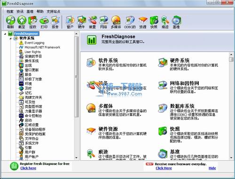Click the freeware 'Click Here' link

point(164,168)
